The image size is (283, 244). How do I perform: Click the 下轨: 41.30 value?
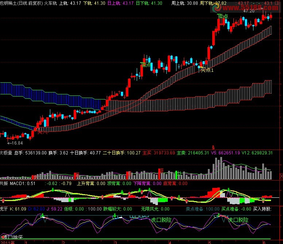click(94, 3)
